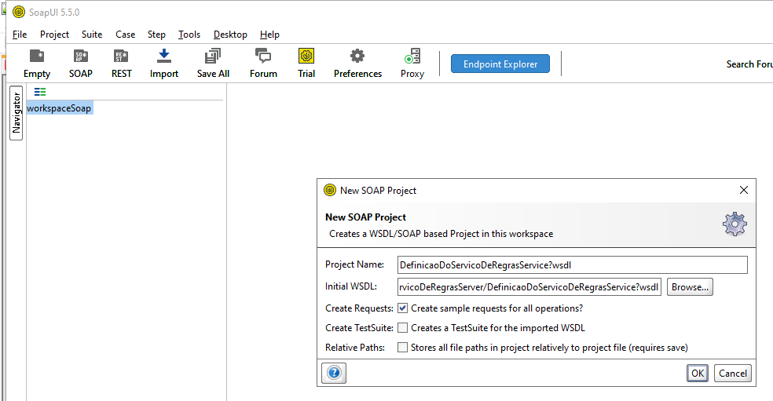Image resolution: width=773 pixels, height=401 pixels.
Task: Open the Desktop menu
Action: click(230, 35)
